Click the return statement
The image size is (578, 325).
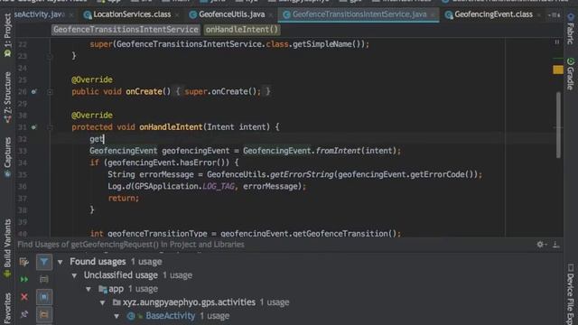point(124,199)
